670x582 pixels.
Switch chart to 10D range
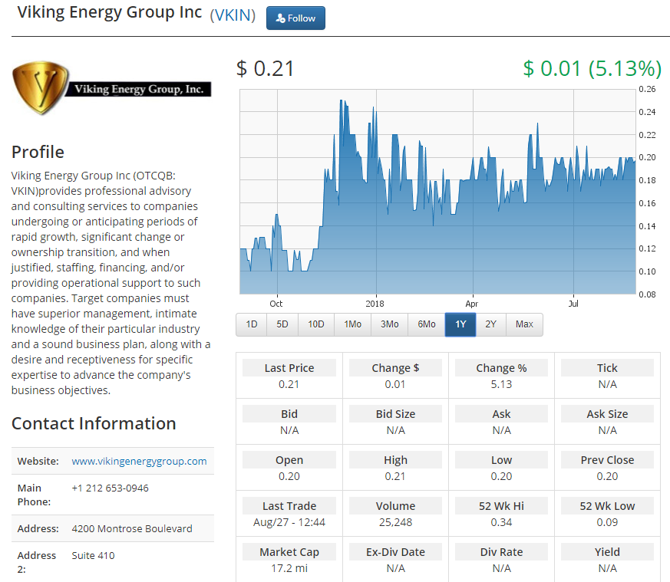tap(315, 324)
